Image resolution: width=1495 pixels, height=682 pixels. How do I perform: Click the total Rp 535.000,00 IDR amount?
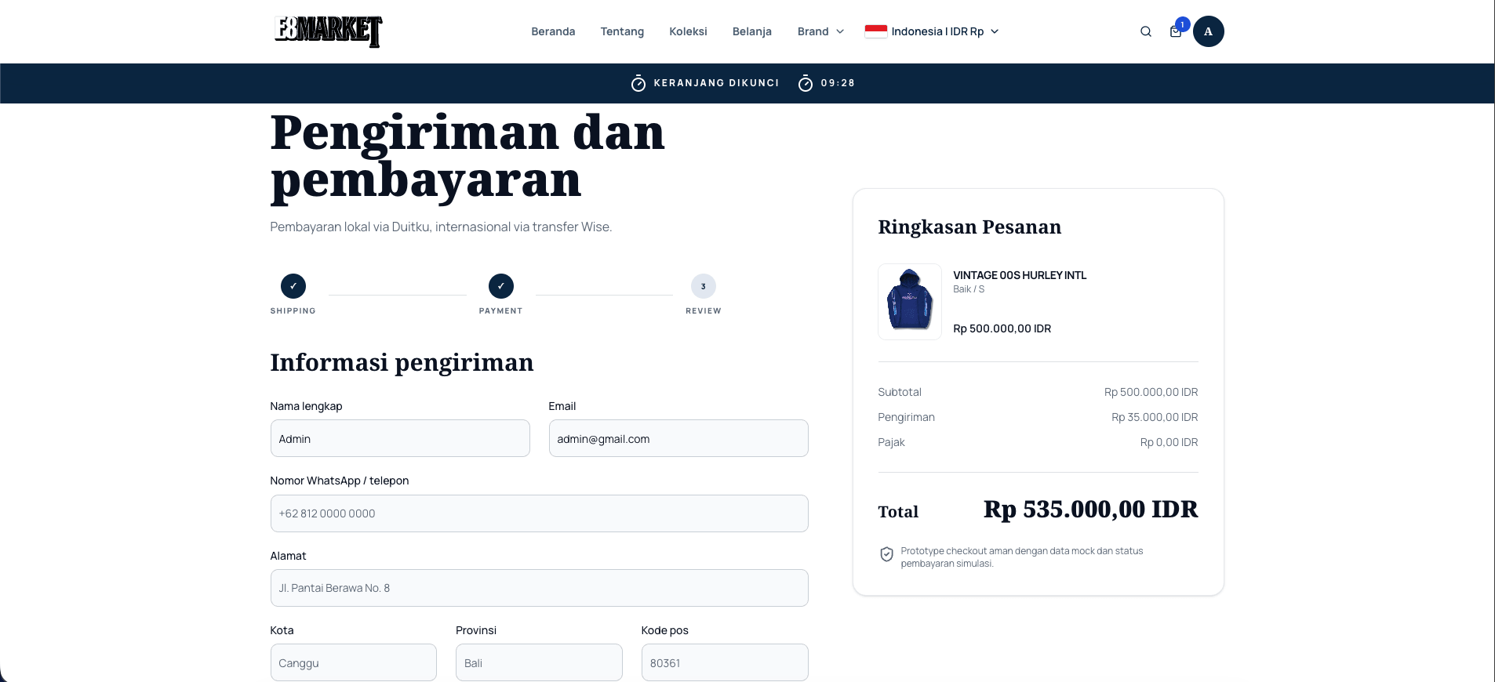coord(1090,510)
